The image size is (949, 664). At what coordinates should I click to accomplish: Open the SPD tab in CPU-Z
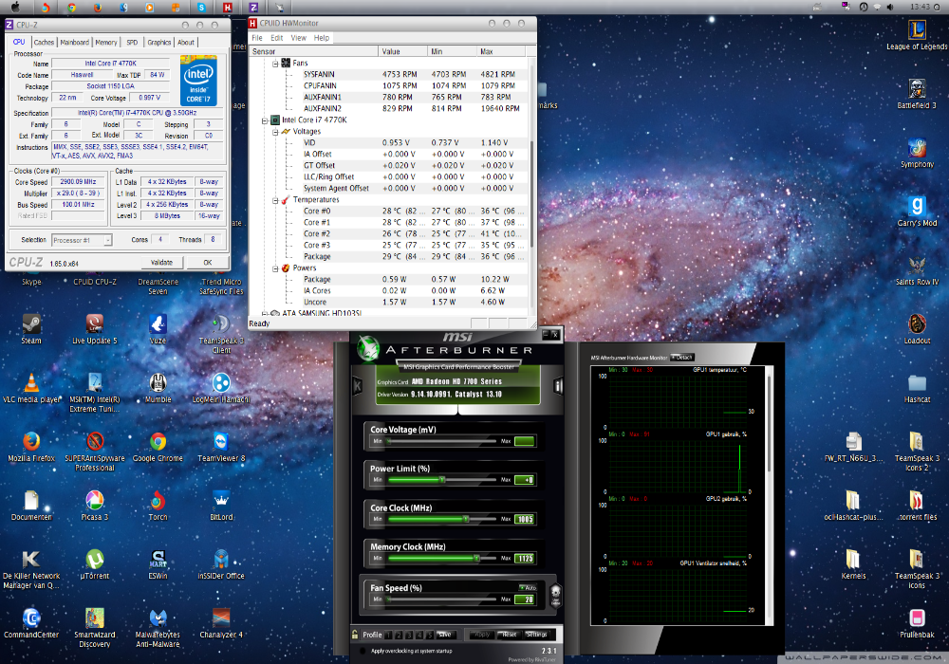(132, 43)
